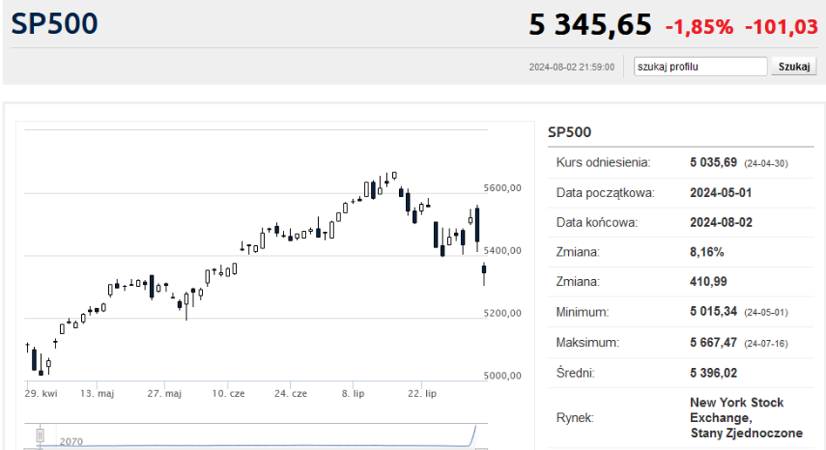The image size is (826, 450).
Task: Click the SP500 page title
Action: (x=54, y=24)
